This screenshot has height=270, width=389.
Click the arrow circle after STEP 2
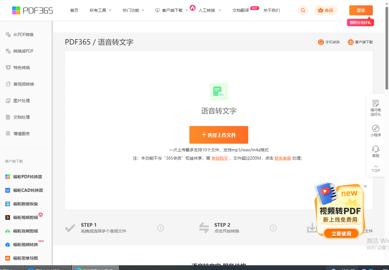tap(273, 228)
